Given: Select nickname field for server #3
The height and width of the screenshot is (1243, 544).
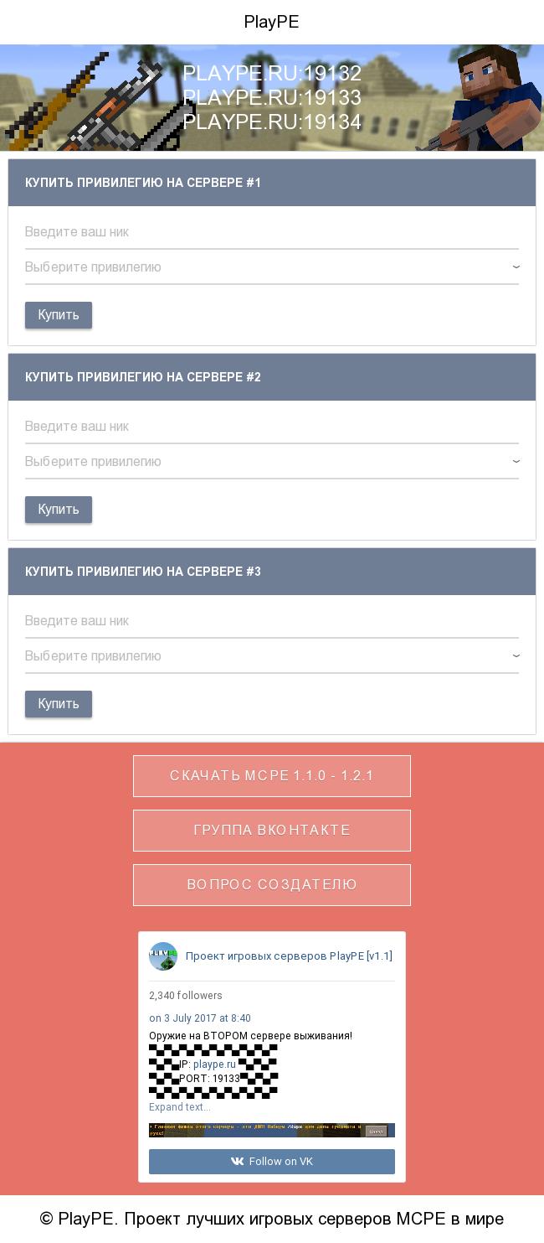Looking at the screenshot, I should tap(271, 621).
